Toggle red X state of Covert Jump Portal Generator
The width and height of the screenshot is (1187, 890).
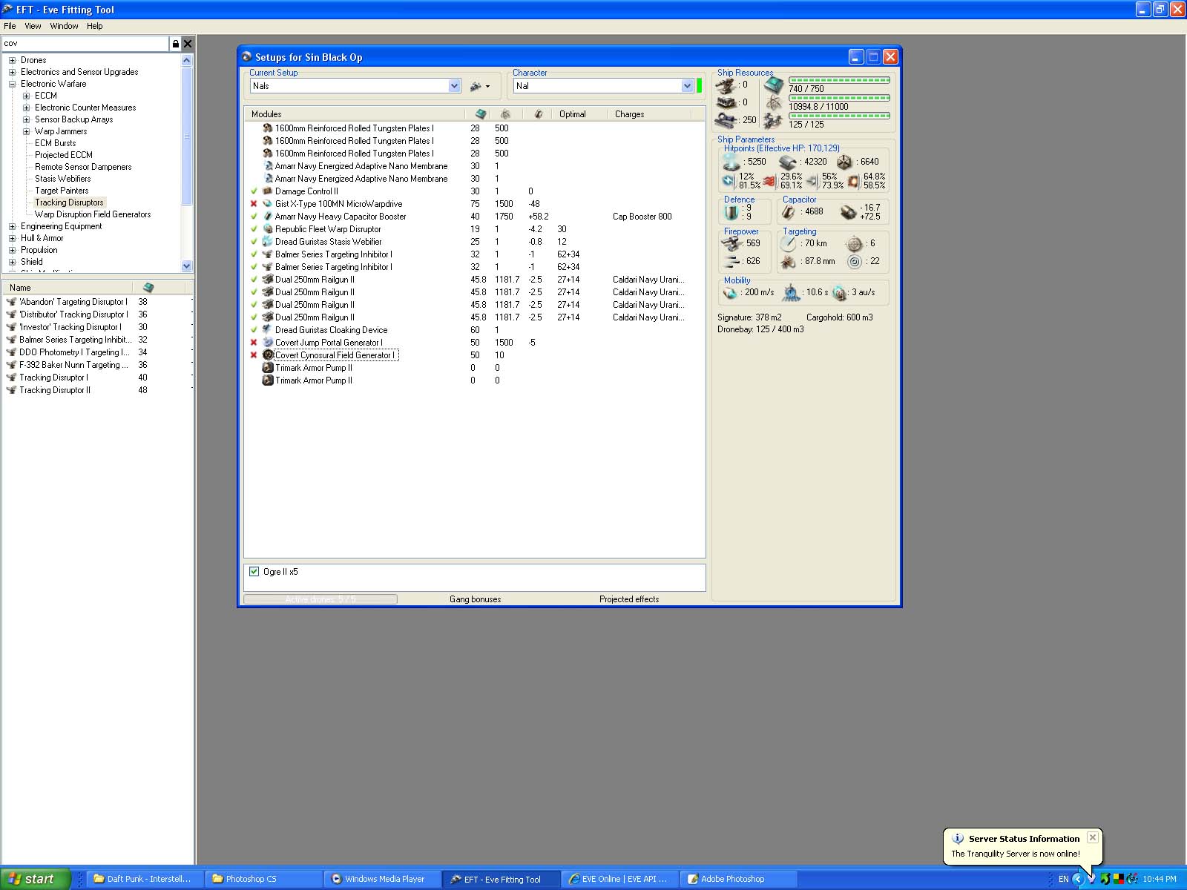254,343
